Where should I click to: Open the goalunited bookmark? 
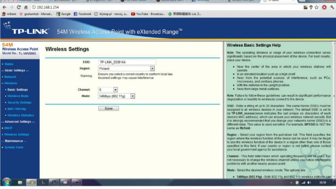pyautogui.click(x=36, y=14)
